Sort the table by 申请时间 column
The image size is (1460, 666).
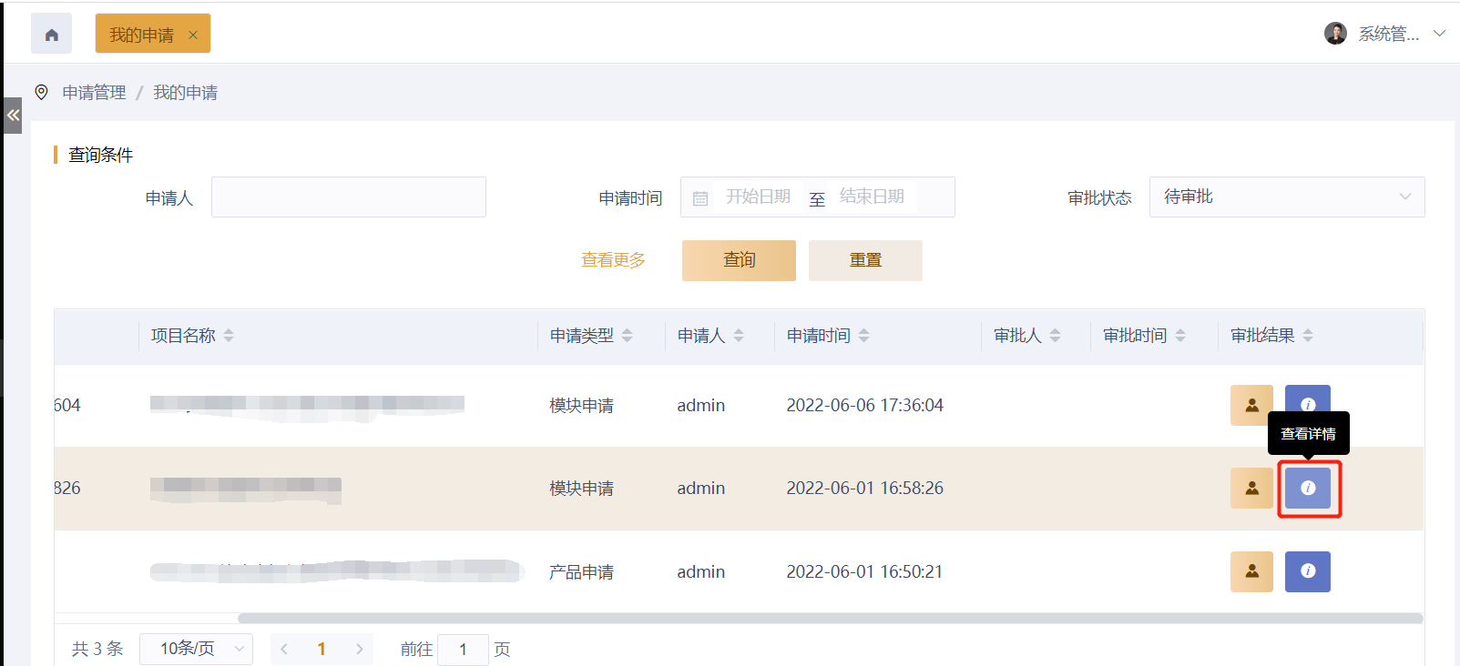point(863,336)
